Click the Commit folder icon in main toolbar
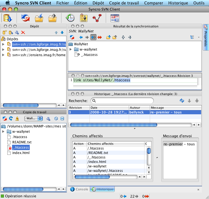 click(x=52, y=18)
